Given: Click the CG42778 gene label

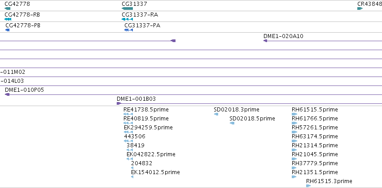Looking at the screenshot, I should tap(18, 4).
